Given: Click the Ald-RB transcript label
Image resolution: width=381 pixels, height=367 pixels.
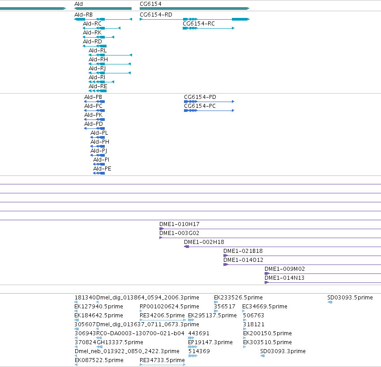Looking at the screenshot, I should (x=83, y=15).
